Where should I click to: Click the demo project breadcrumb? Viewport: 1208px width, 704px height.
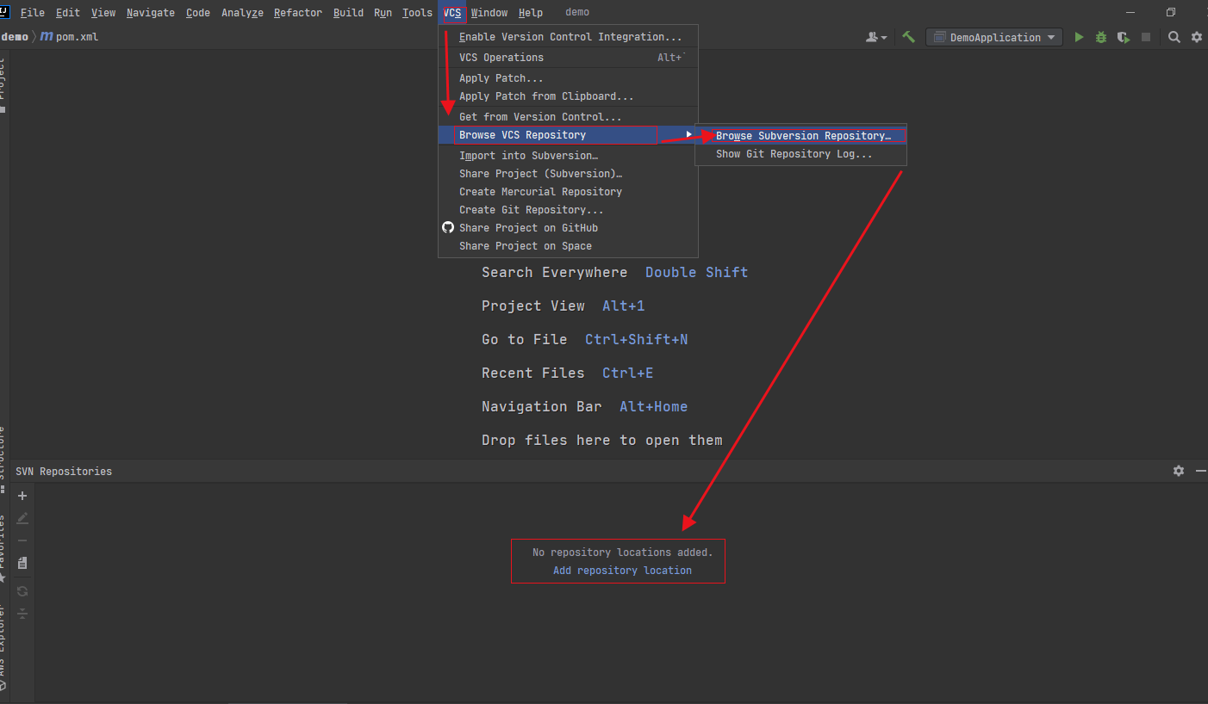(15, 37)
